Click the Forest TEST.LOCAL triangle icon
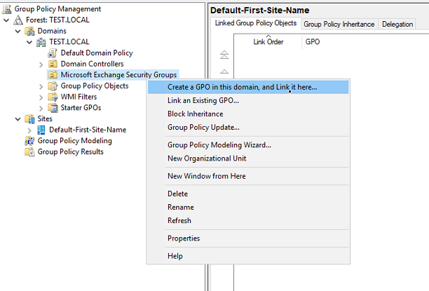 (x=18, y=20)
